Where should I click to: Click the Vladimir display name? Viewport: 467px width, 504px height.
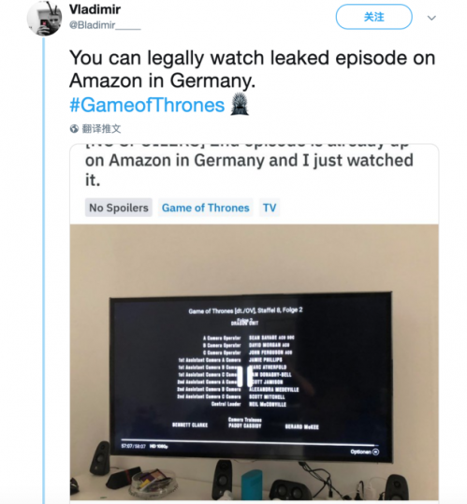[95, 9]
